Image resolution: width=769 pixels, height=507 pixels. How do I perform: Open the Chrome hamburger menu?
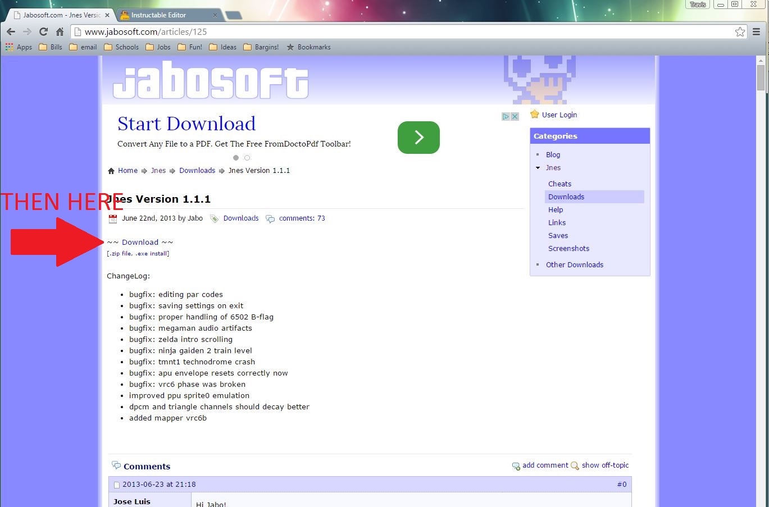click(757, 32)
